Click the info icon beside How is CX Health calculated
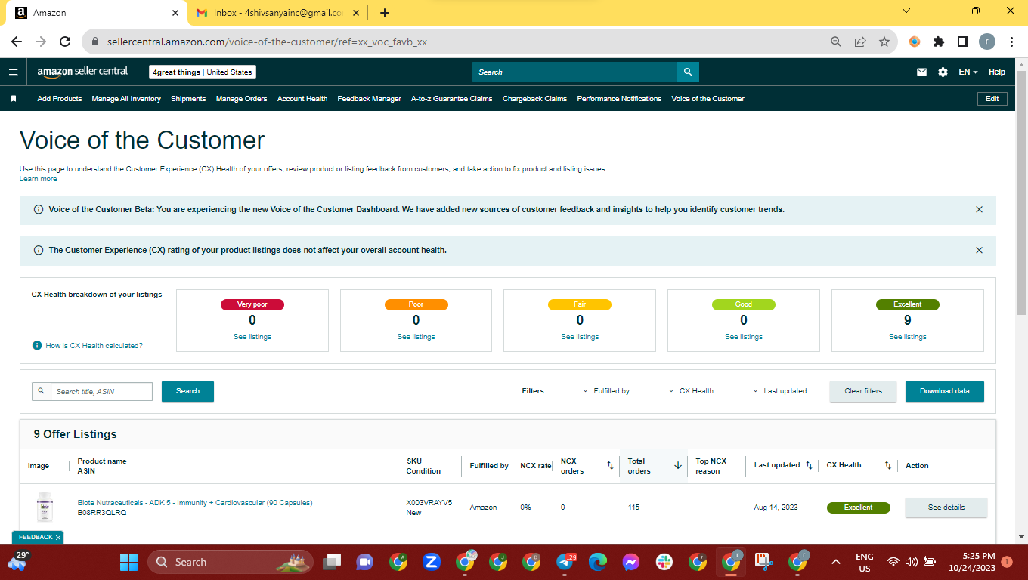Screen dimensions: 1028x580 [36, 345]
